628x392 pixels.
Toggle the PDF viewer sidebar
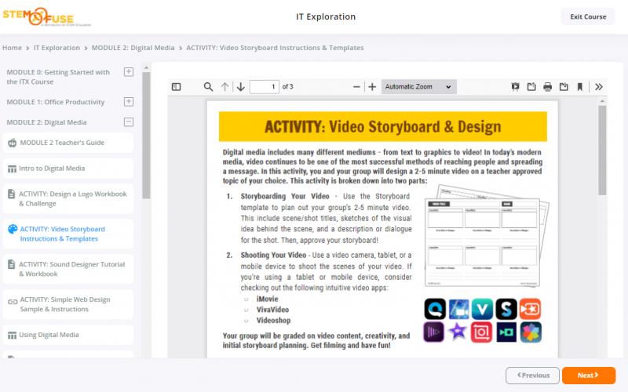coord(176,87)
